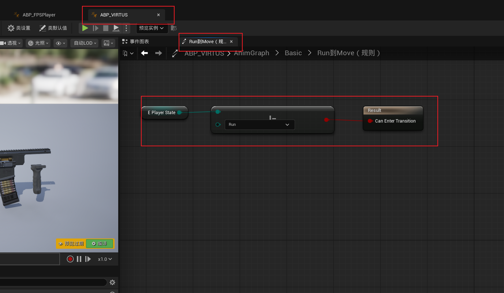Screen dimensions: 504x293
Task: Close the ABP_VIRTUS tab
Action: [x=158, y=15]
